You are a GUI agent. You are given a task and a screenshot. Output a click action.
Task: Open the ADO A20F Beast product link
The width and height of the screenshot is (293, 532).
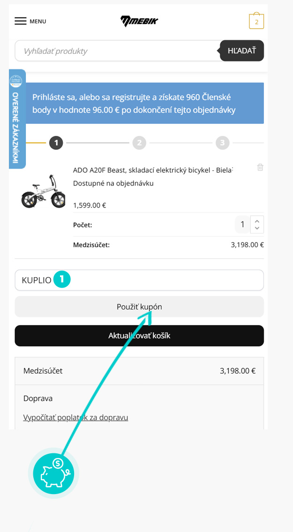(x=153, y=170)
